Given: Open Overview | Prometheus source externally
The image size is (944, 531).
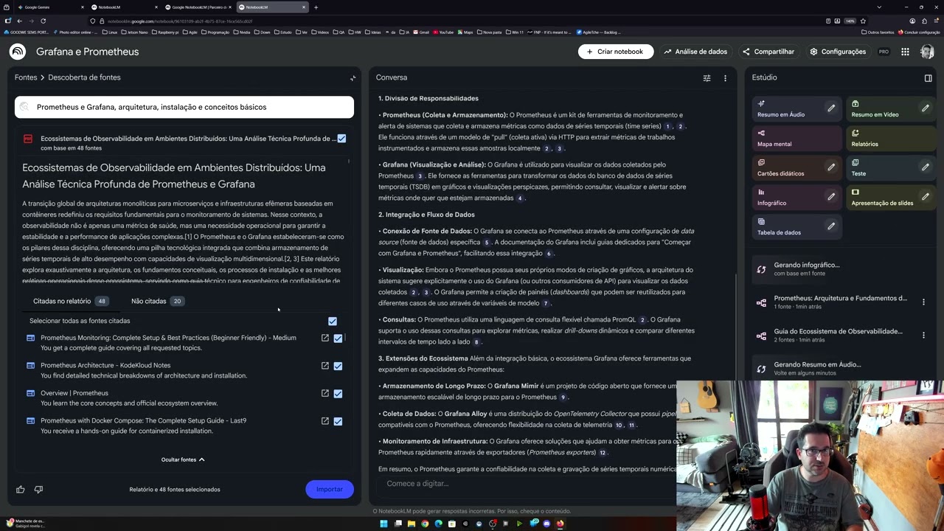Looking at the screenshot, I should tap(324, 393).
